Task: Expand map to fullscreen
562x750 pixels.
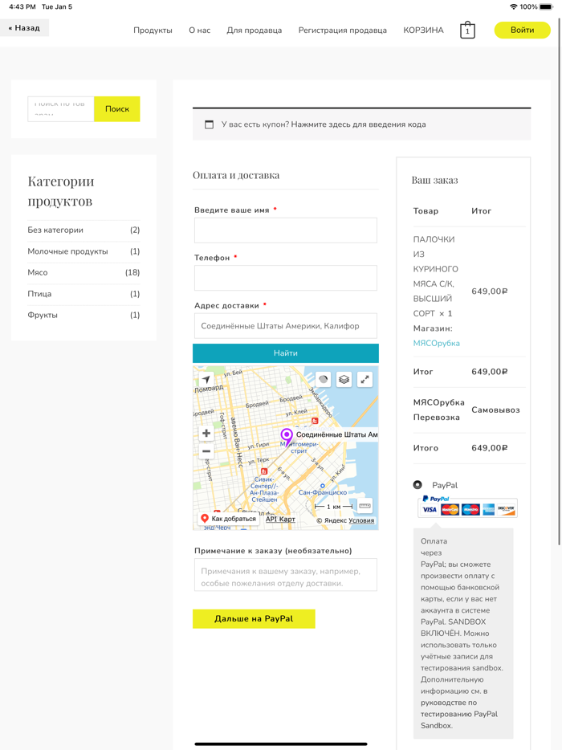Action: click(x=364, y=380)
